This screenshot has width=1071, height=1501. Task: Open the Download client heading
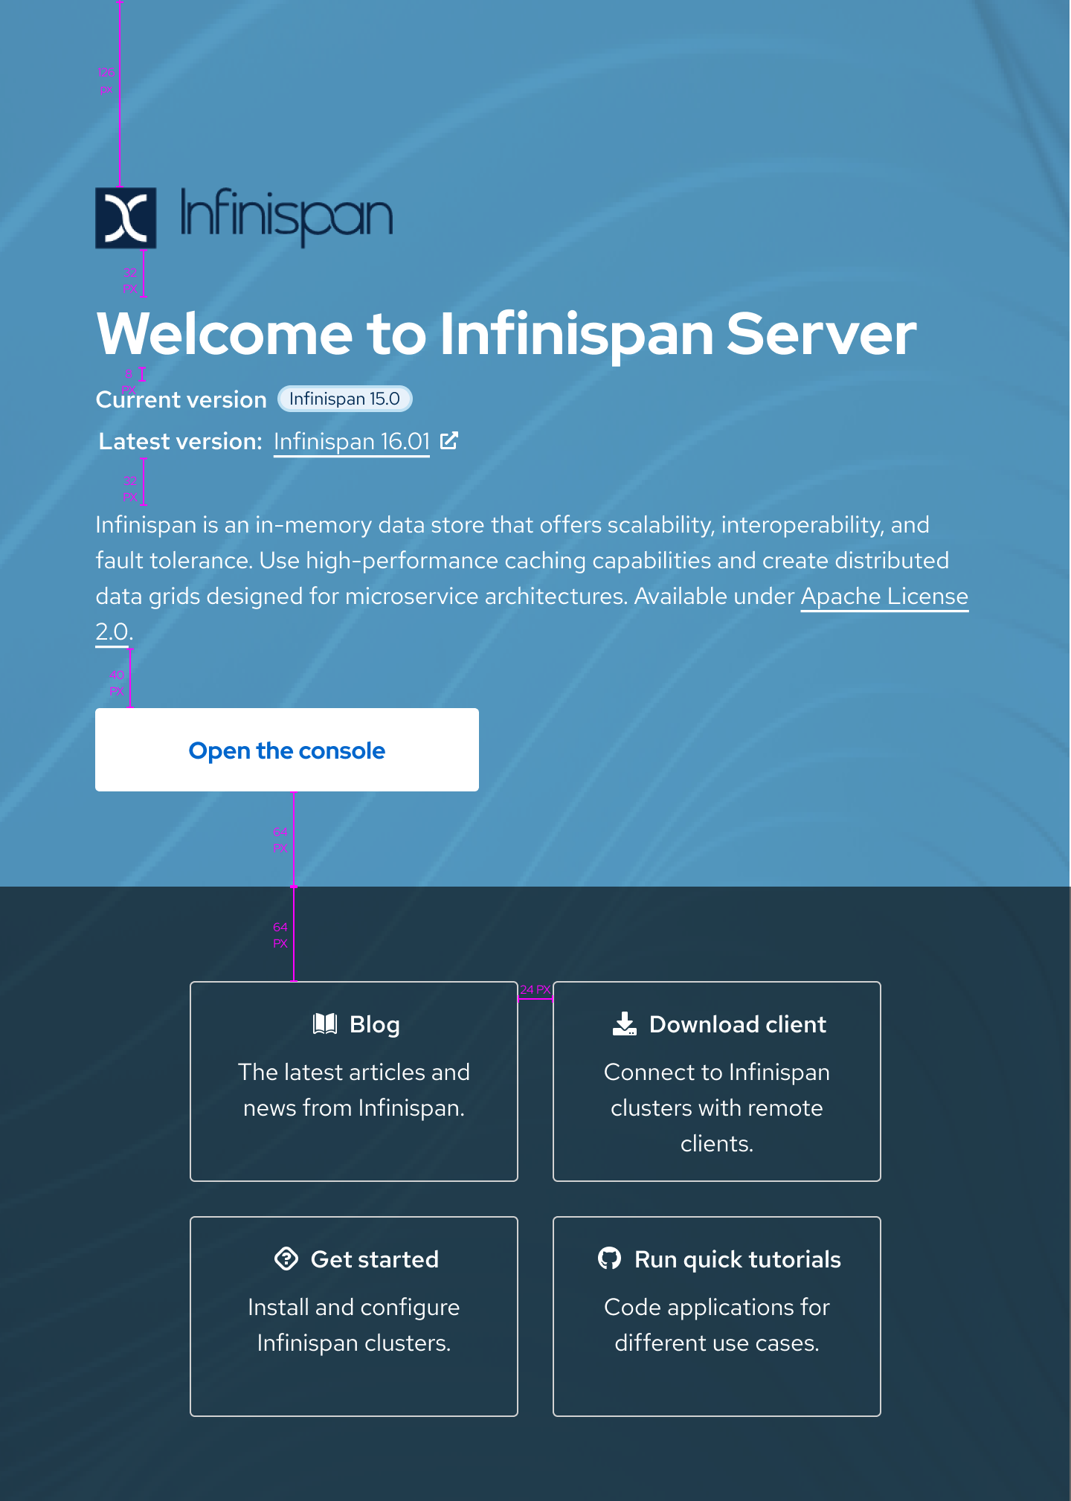[x=737, y=1025]
